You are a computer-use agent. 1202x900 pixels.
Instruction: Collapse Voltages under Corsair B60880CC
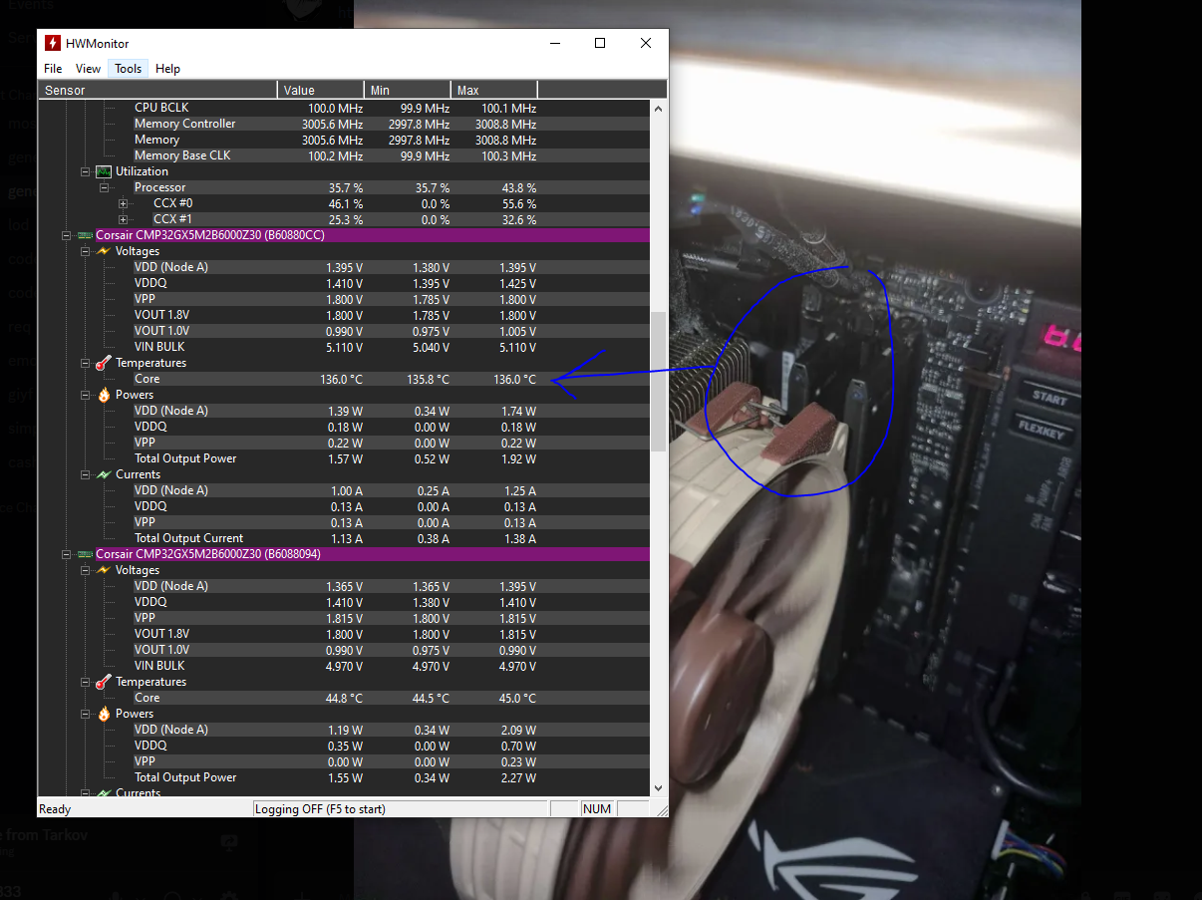[x=86, y=251]
